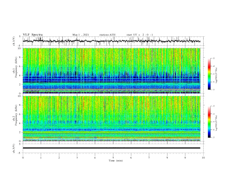Click the "Time (min)" x-axis label
229x177 pixels.
point(116,161)
